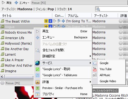Click the star icon beside 評価
Viewport: 128px width, 99px height.
pos(38,82)
